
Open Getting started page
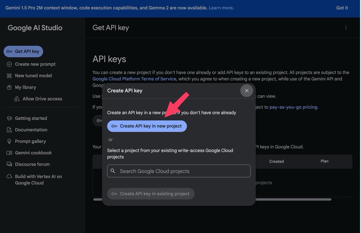(x=31, y=118)
